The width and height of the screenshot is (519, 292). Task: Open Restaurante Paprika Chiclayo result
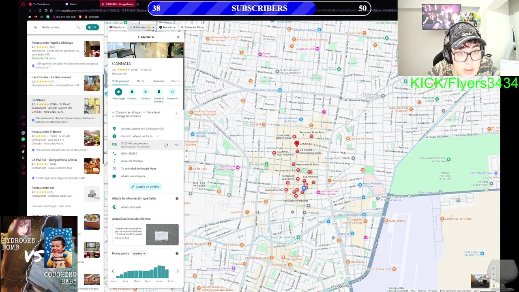(52, 43)
